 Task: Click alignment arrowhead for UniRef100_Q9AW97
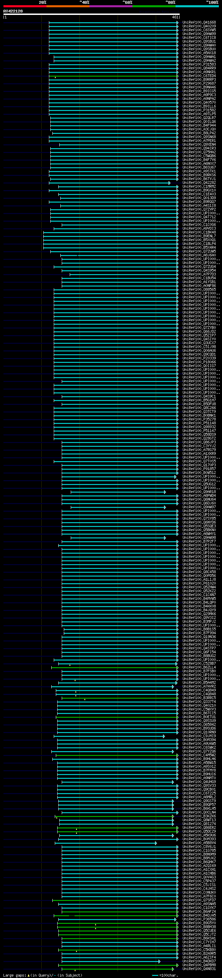165,507
